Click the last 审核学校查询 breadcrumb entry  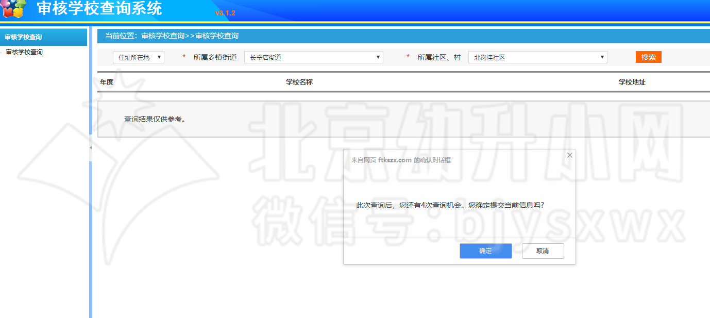(217, 36)
